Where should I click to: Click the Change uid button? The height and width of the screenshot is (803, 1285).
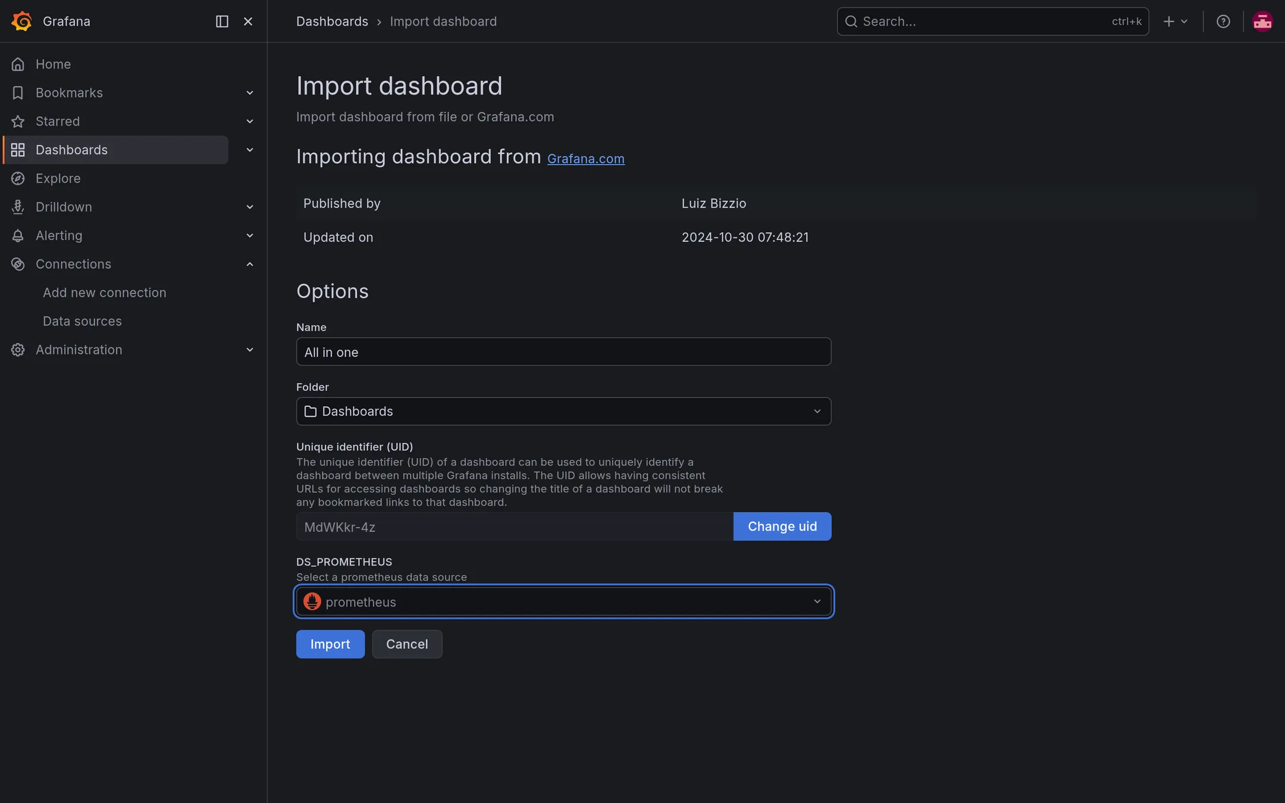(782, 526)
